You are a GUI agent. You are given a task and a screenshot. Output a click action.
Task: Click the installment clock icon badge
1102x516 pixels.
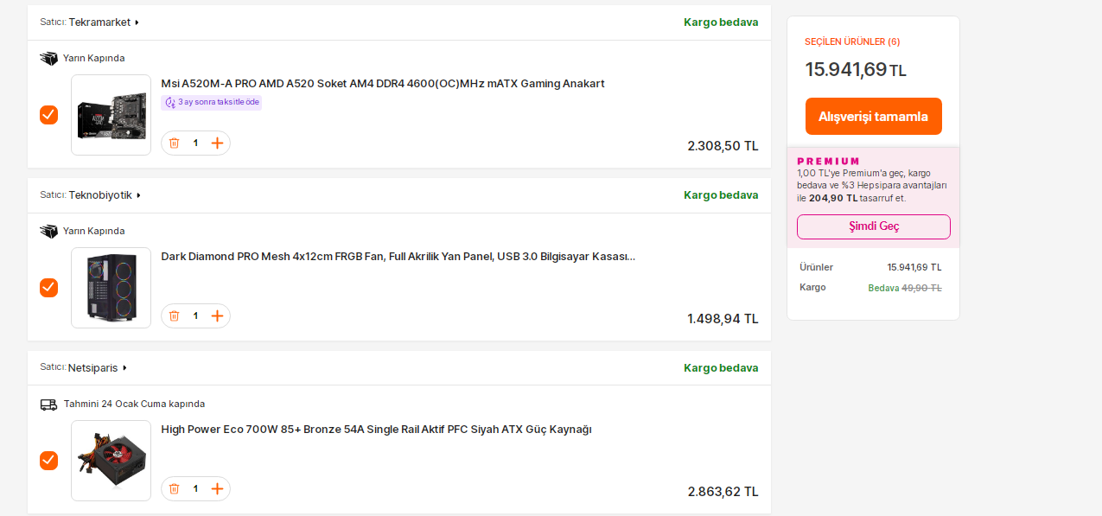coord(170,102)
